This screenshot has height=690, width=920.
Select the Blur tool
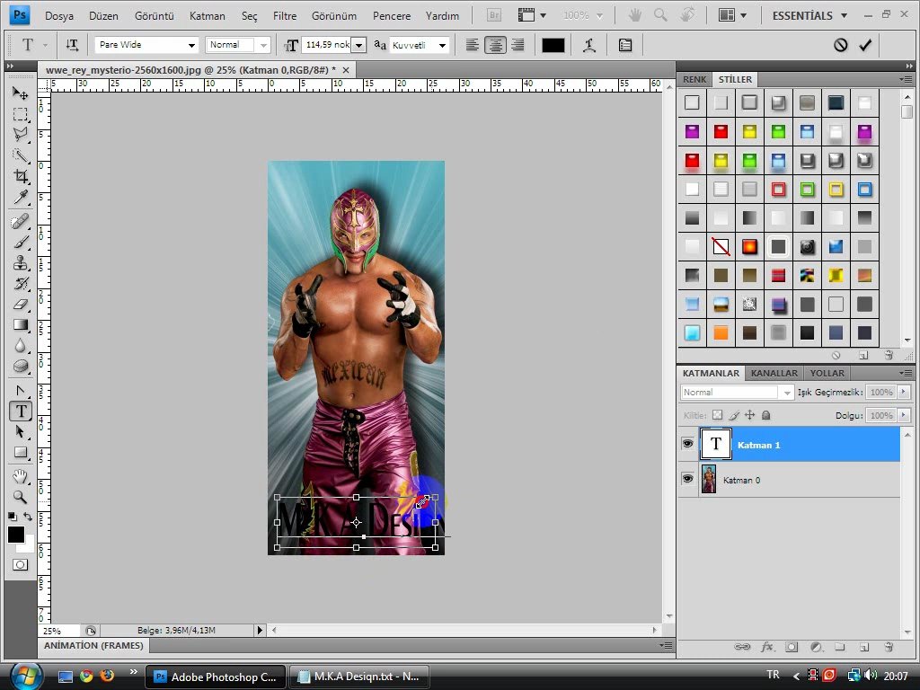point(20,345)
